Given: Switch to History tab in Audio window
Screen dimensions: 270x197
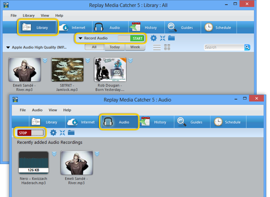Looking at the screenshot, I should click(x=156, y=122).
